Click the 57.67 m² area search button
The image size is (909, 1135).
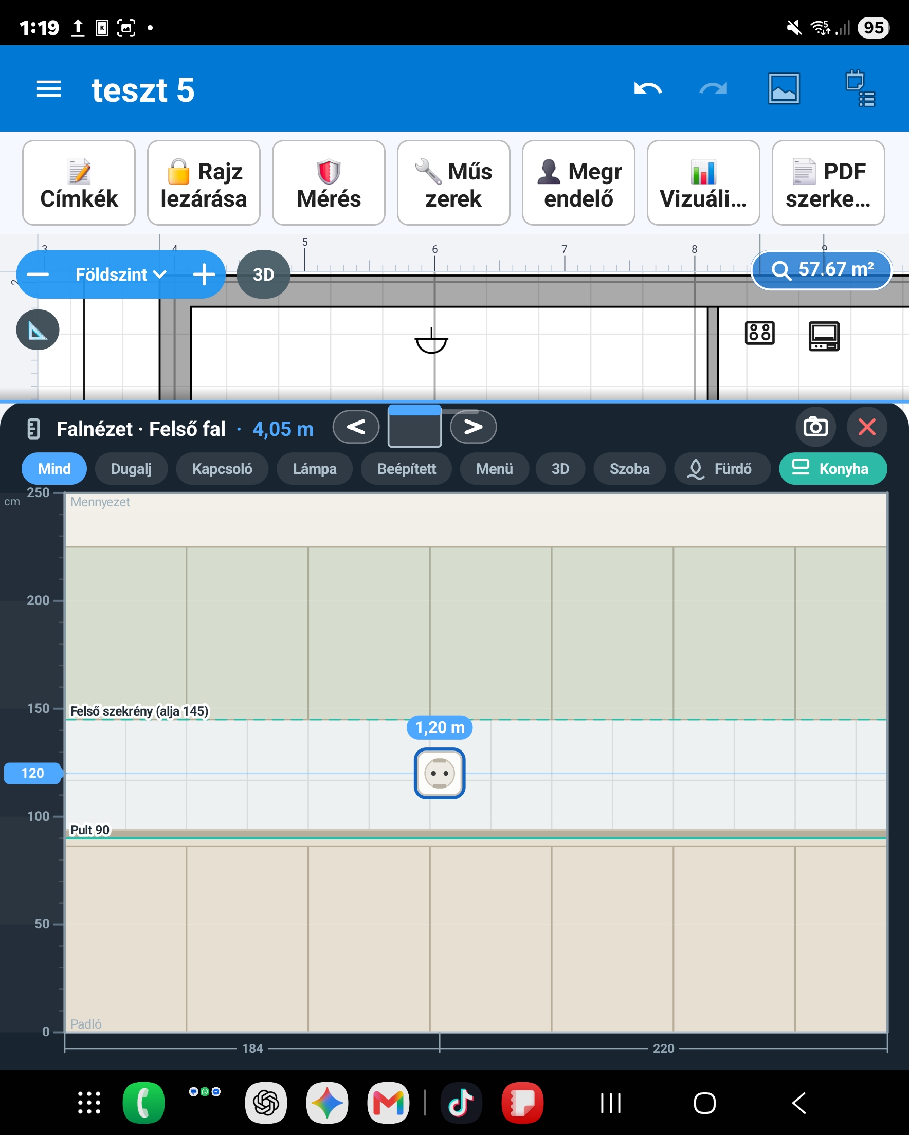coord(822,269)
